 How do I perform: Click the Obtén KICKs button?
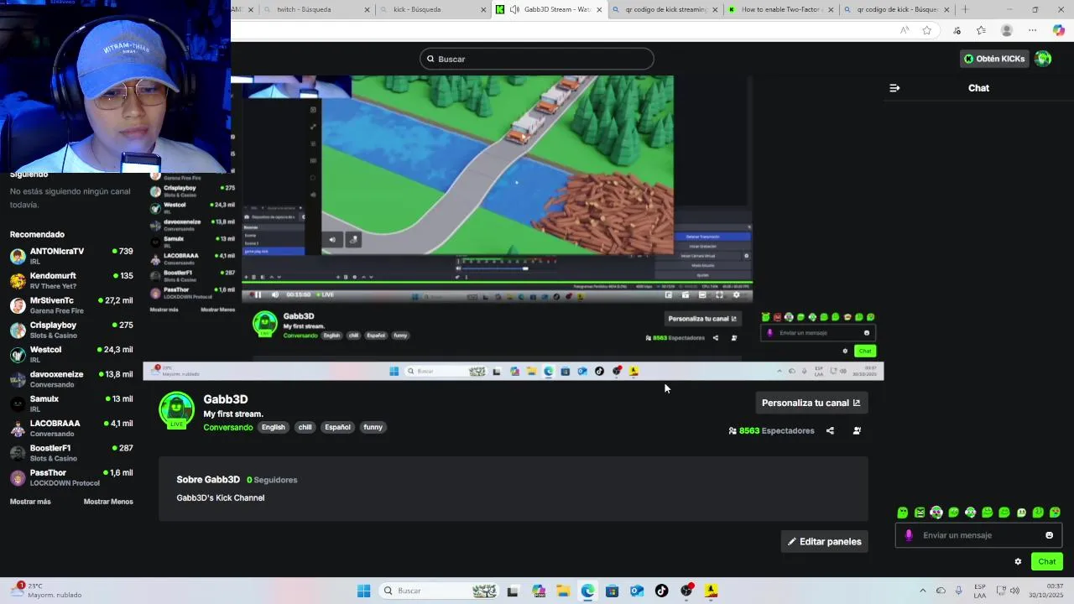[x=994, y=59]
